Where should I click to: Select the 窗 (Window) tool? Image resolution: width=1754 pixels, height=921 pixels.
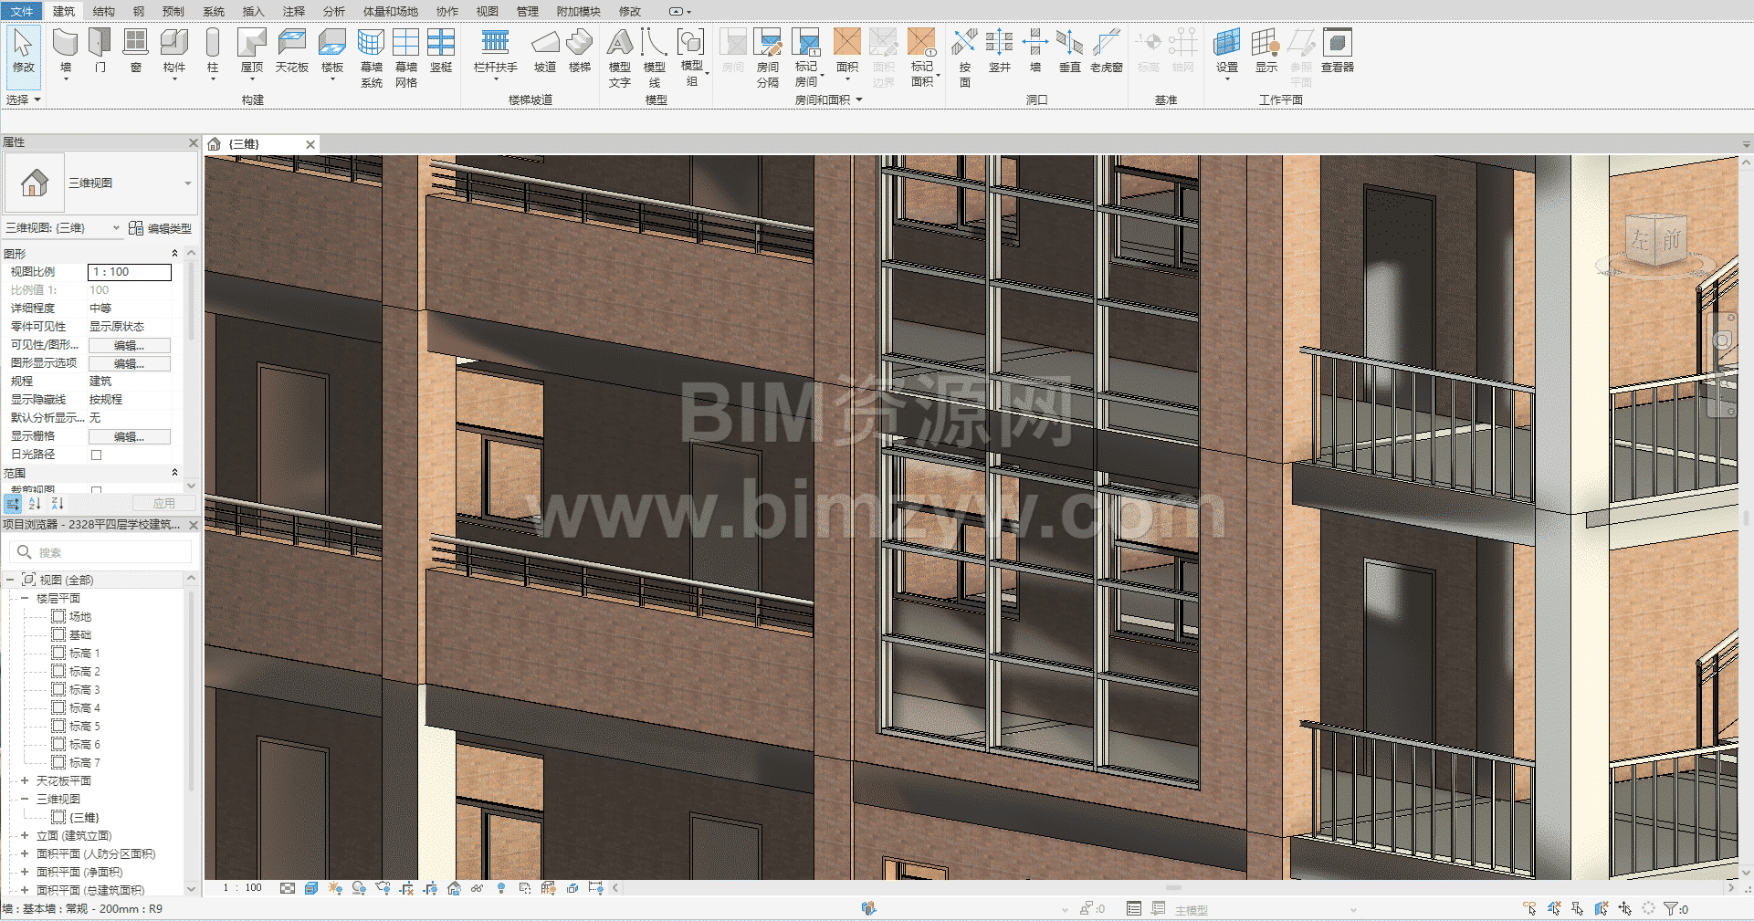click(135, 50)
